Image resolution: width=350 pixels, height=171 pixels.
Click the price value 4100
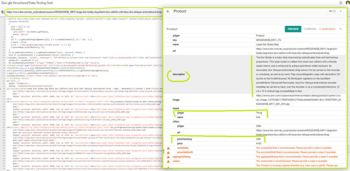tap(259, 143)
